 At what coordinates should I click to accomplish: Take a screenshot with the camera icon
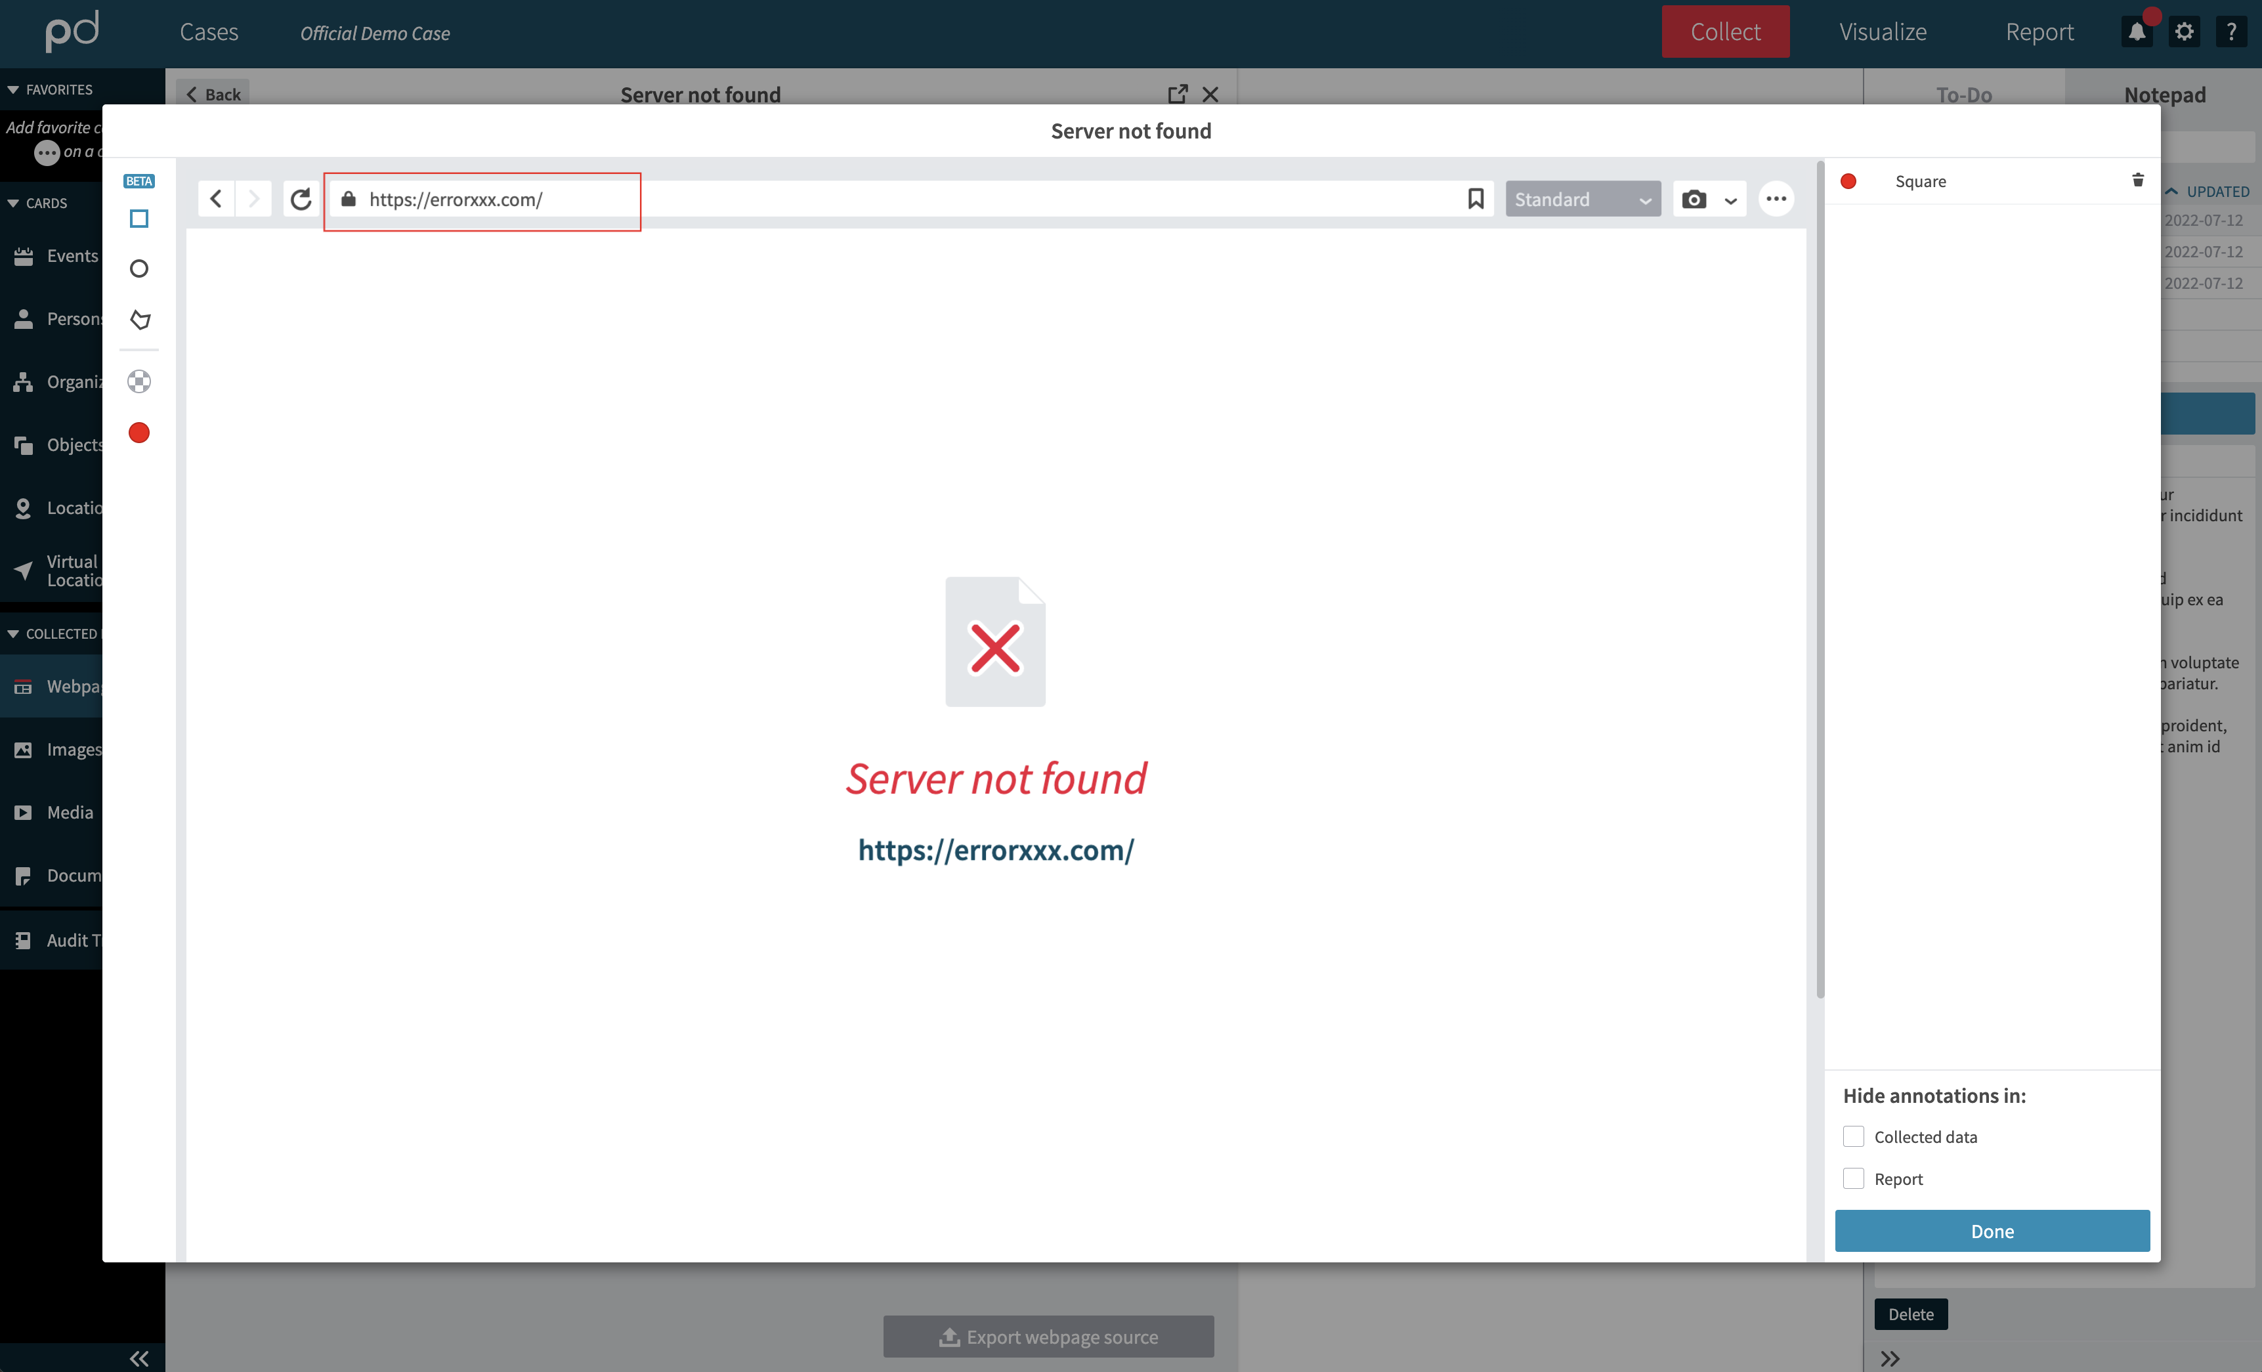click(1694, 200)
